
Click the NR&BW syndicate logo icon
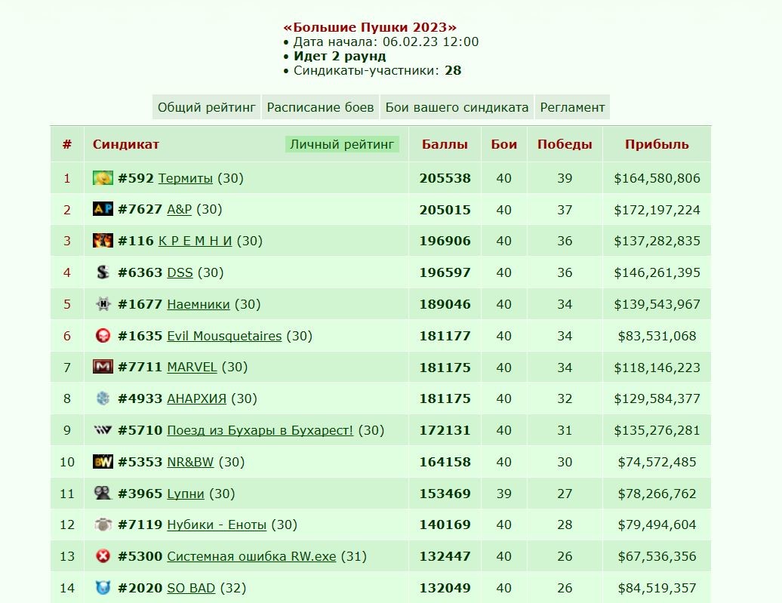pyautogui.click(x=103, y=462)
